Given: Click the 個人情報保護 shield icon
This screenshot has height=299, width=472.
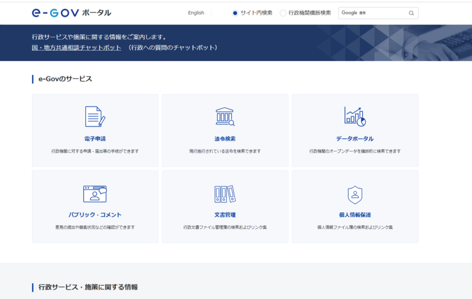Looking at the screenshot, I should coord(355,194).
